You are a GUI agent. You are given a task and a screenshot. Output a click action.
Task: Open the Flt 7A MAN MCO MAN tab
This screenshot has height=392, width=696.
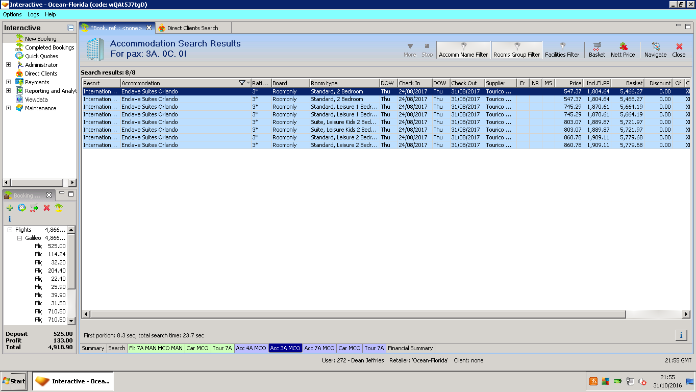(156, 348)
